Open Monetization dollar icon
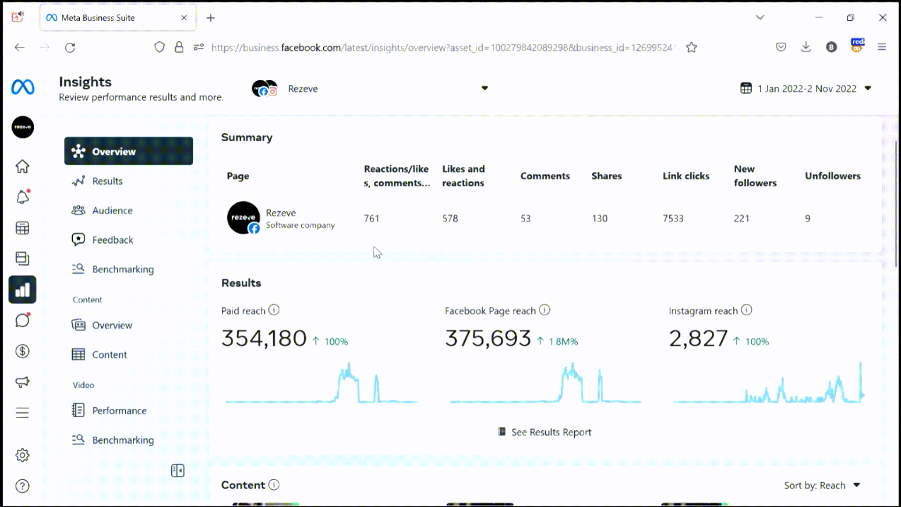 pyautogui.click(x=23, y=351)
